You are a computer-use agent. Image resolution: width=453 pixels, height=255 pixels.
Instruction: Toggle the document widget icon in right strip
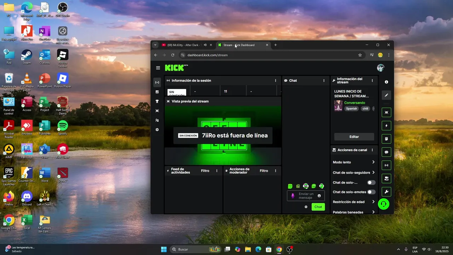tap(386, 138)
